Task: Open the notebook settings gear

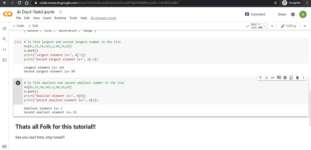Action: pos(293,14)
